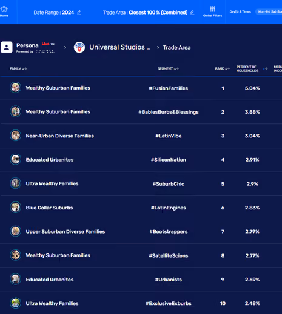Click avatar thumbnail for #Bootstrappers row
Viewport: 282px width, 314px height.
15,231
